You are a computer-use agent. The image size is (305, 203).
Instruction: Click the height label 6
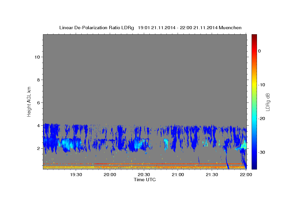point(38,103)
